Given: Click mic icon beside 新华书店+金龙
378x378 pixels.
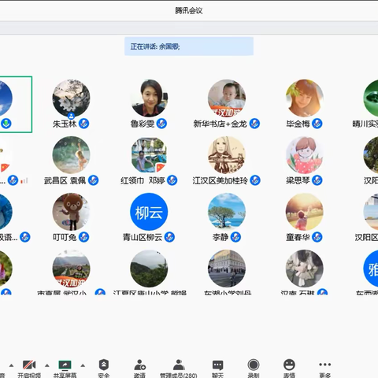Looking at the screenshot, I should click(254, 124).
